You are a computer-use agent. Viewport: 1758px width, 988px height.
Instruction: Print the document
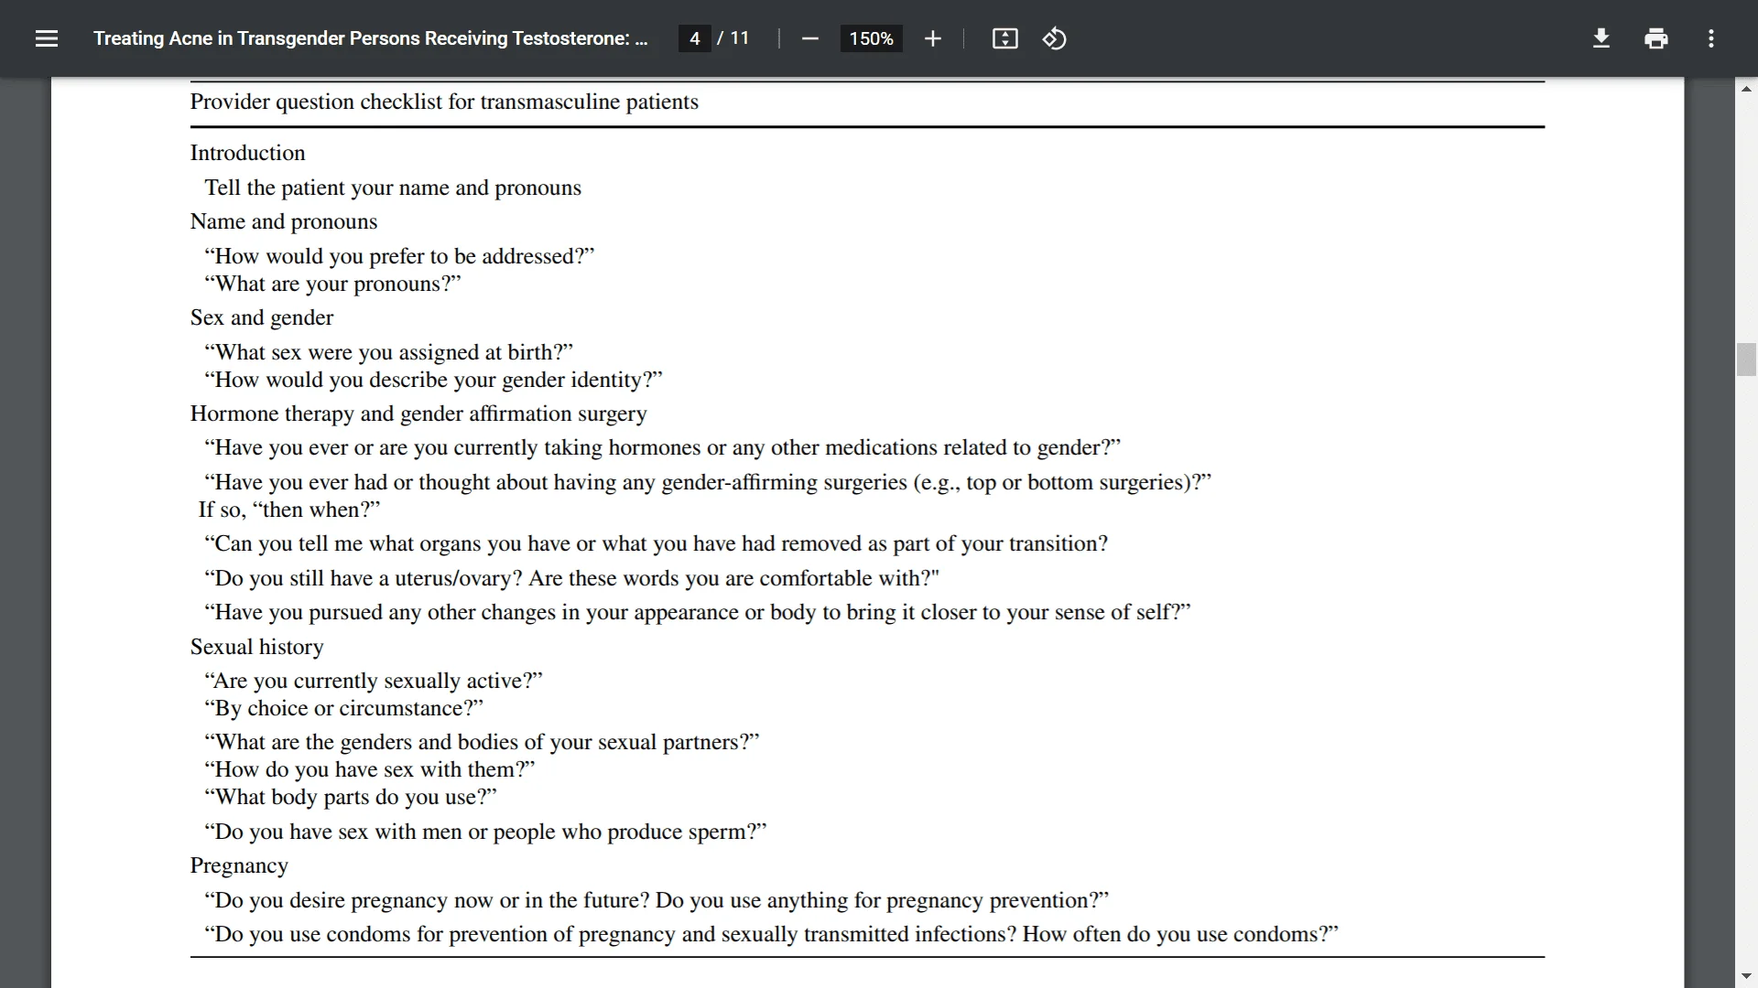1655,38
